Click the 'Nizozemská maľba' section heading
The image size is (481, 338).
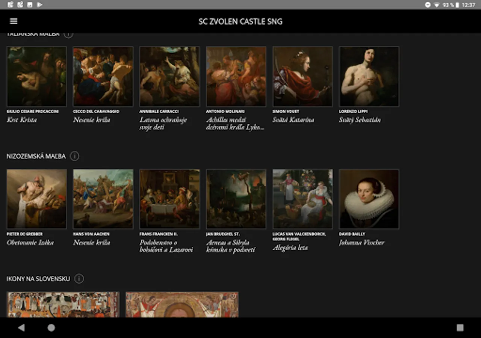[x=36, y=156]
